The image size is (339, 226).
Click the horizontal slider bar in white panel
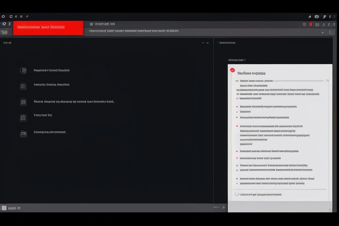coord(282,81)
